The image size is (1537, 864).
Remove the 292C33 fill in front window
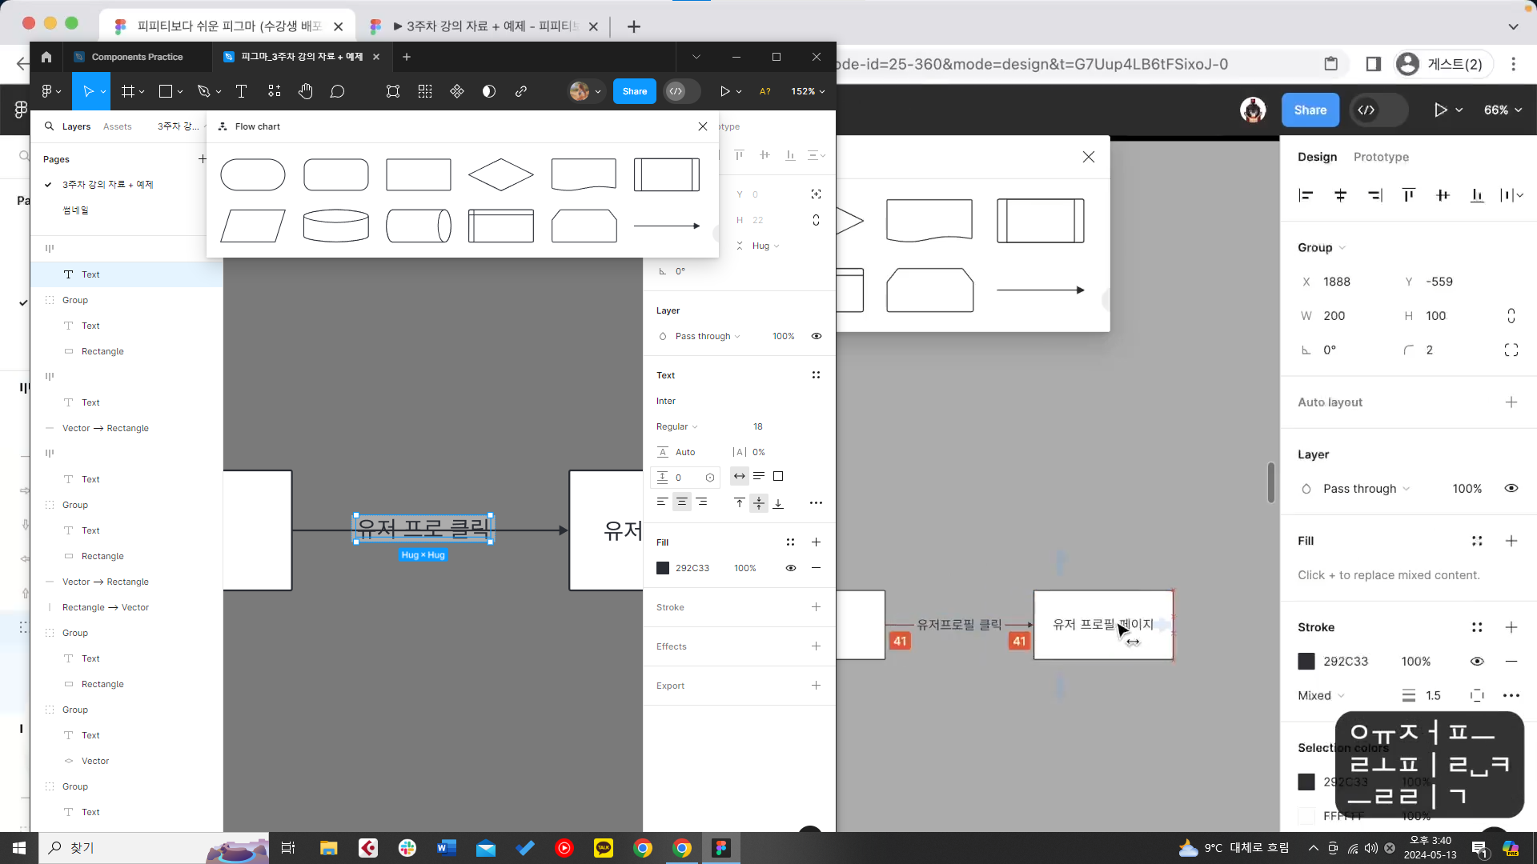pos(816,568)
